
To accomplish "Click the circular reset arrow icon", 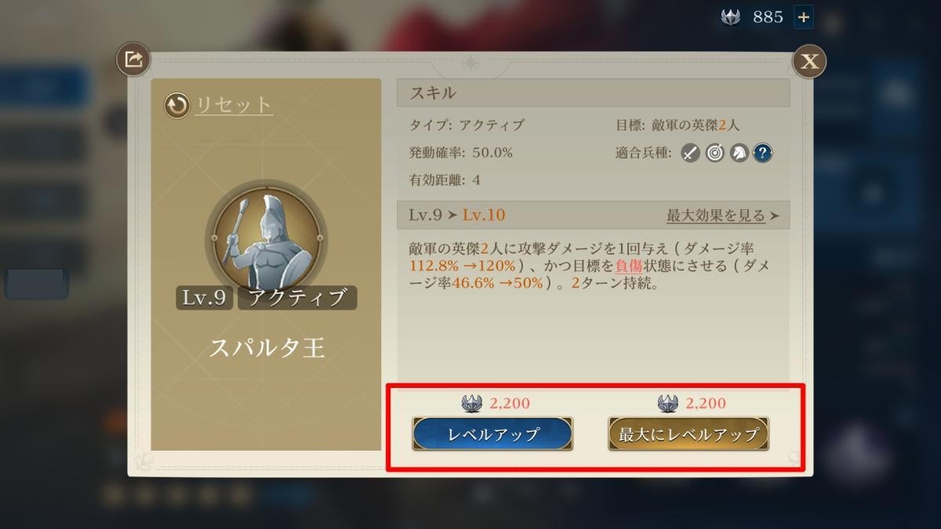I will (x=176, y=105).
